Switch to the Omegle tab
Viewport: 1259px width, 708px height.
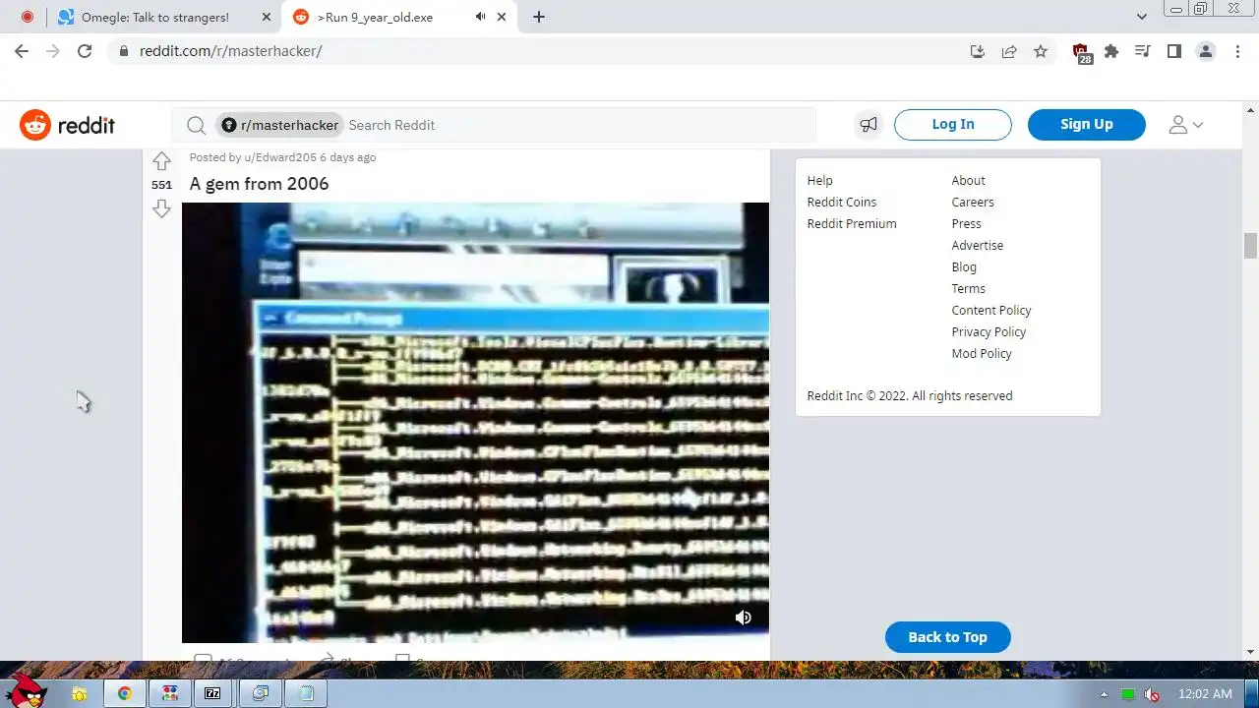click(162, 17)
